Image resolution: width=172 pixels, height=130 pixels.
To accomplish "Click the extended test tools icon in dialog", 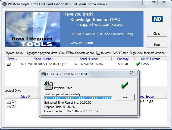I will tap(49, 85).
